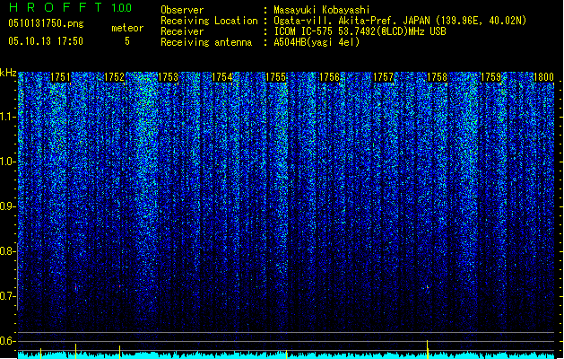The width and height of the screenshot is (564, 359).
Task: Click the 1752 time marker label
Action: 114,77
